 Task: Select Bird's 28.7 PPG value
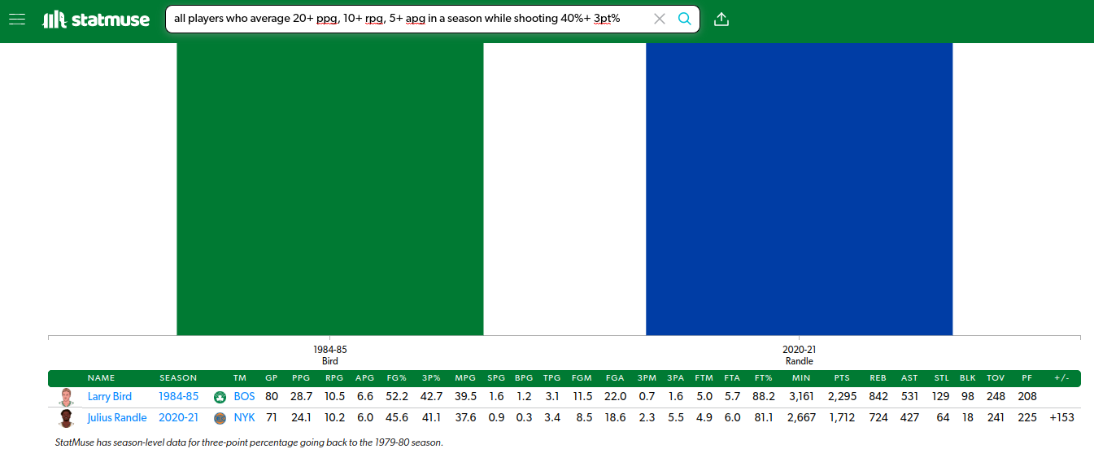(301, 397)
